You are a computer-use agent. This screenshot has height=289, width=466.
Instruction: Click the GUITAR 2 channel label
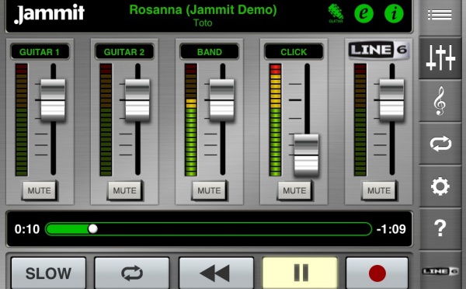(x=124, y=52)
